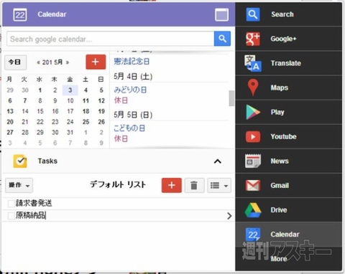The image size is (345, 274).
Task: Click the Tasks panel title
Action: click(x=47, y=161)
